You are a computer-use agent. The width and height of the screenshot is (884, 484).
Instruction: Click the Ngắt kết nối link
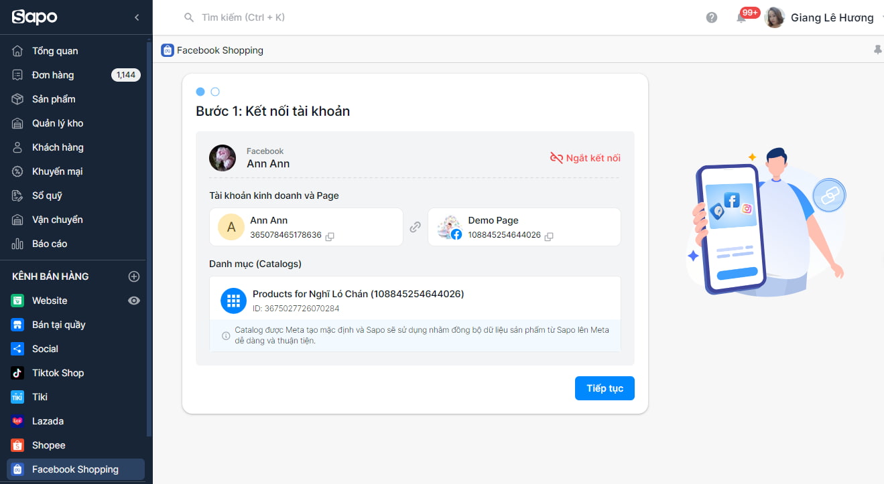tap(586, 158)
